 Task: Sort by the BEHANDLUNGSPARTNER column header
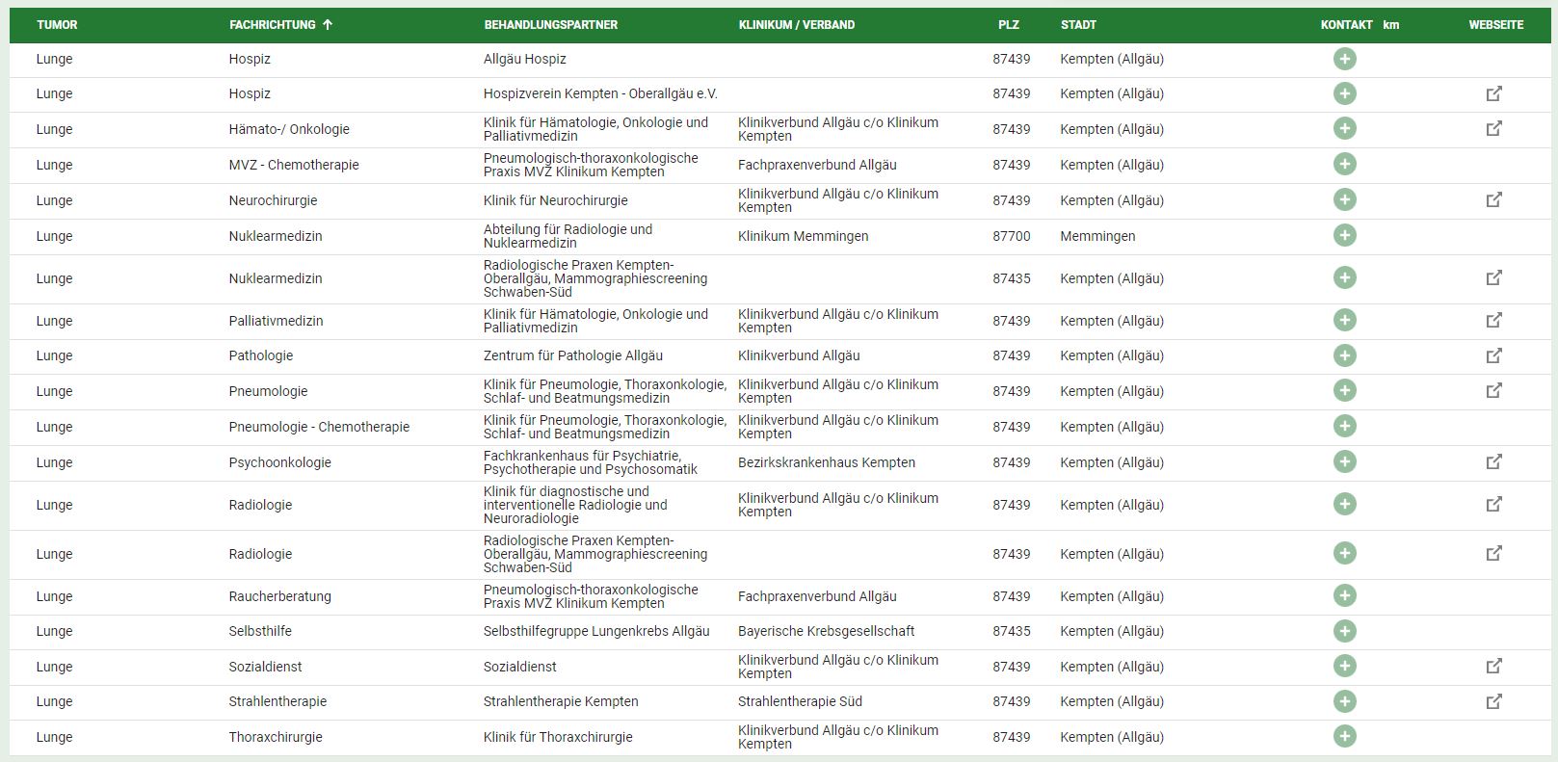point(550,25)
